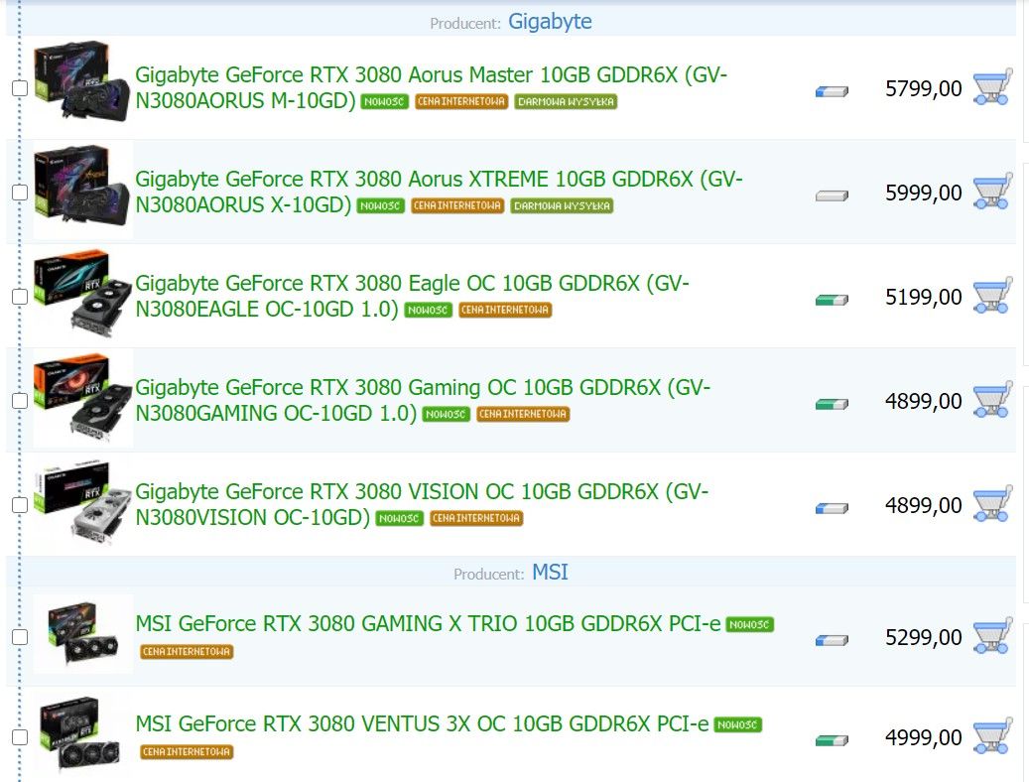Click the Darmowa Wysyłka badge on Aorus Master
Viewport: 1029px width, 782px height.
(566, 102)
